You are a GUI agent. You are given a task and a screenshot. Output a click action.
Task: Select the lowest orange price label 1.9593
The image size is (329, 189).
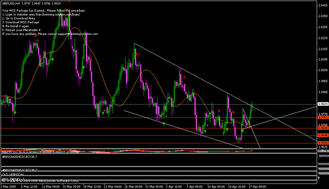[323, 143]
